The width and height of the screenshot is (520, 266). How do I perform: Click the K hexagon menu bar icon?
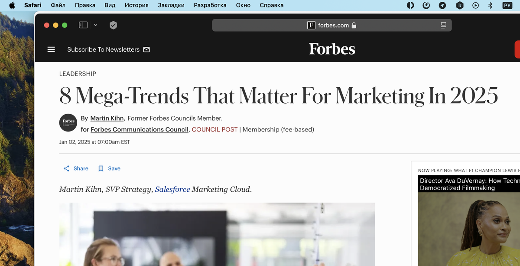point(459,5)
